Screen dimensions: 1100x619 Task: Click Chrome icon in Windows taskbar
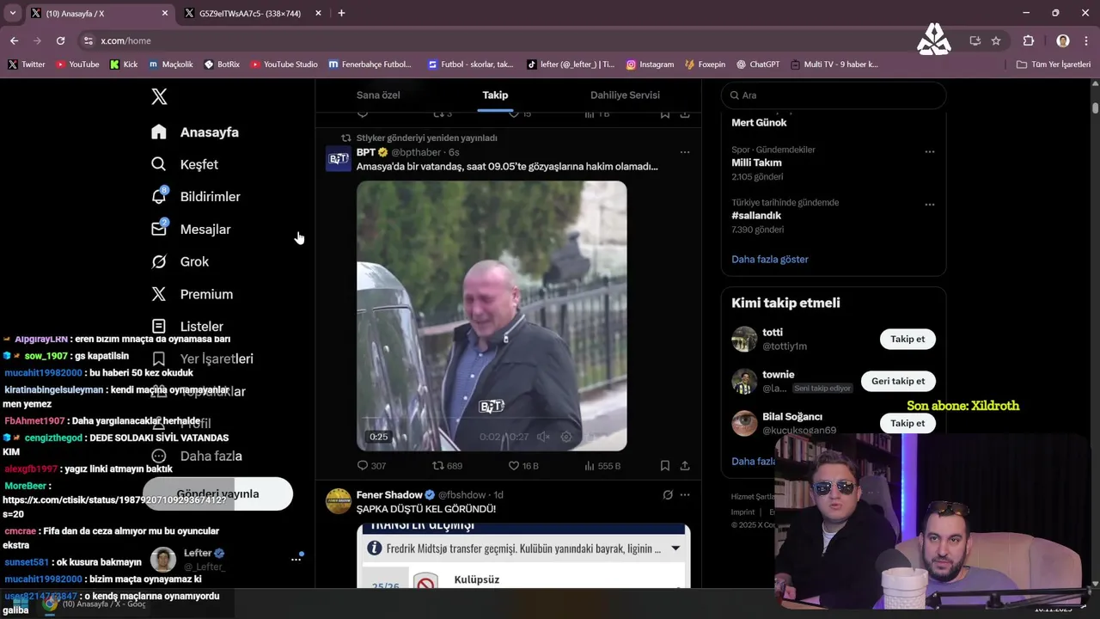(51, 604)
